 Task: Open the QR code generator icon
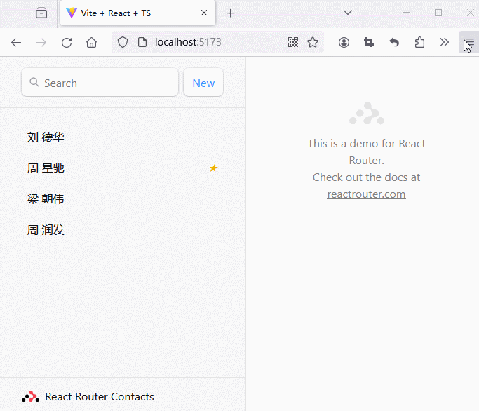pos(293,42)
